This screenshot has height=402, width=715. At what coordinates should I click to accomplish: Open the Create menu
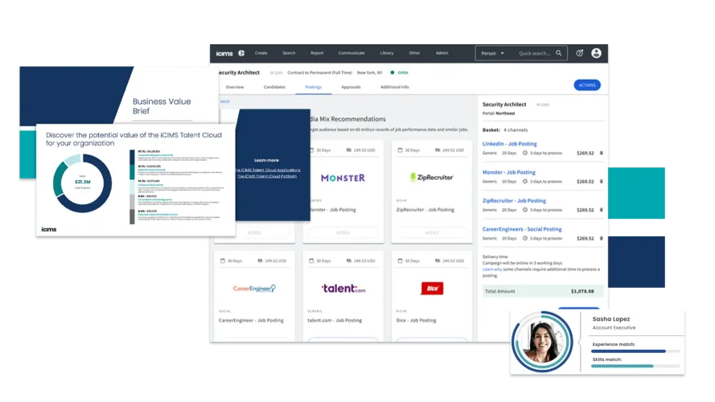(x=261, y=53)
